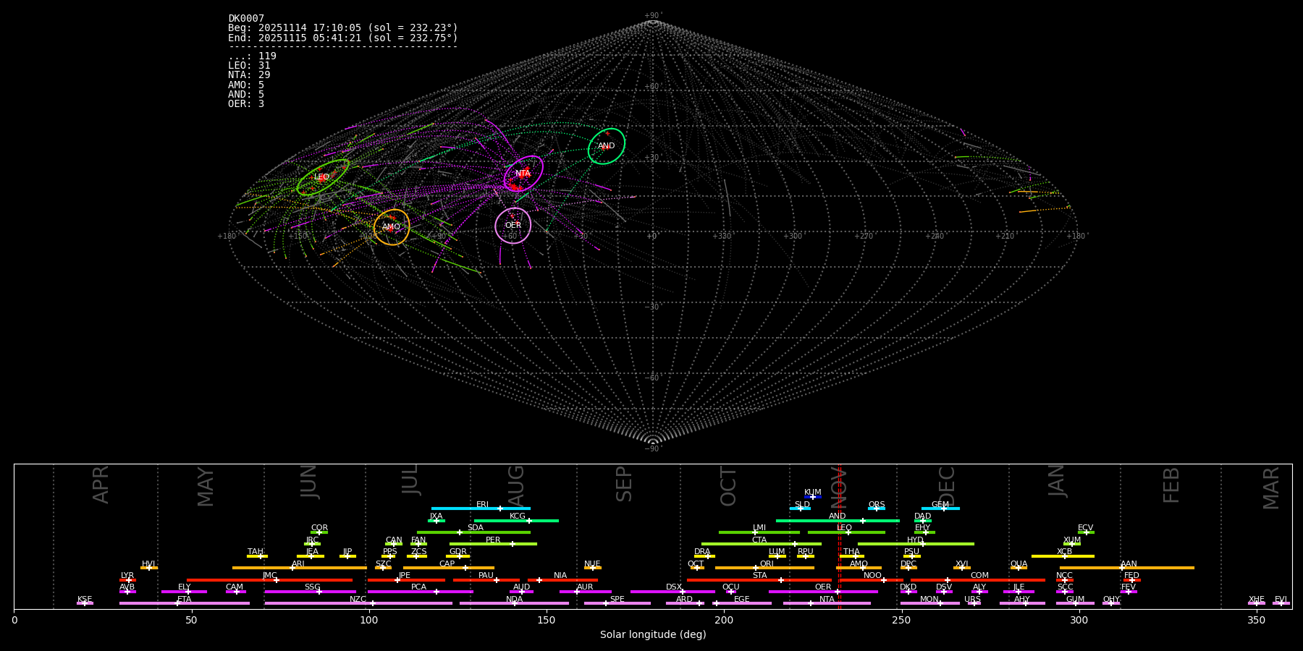Click the AND radiant ellipse on sky map
The height and width of the screenshot is (651, 1303).
tap(607, 146)
